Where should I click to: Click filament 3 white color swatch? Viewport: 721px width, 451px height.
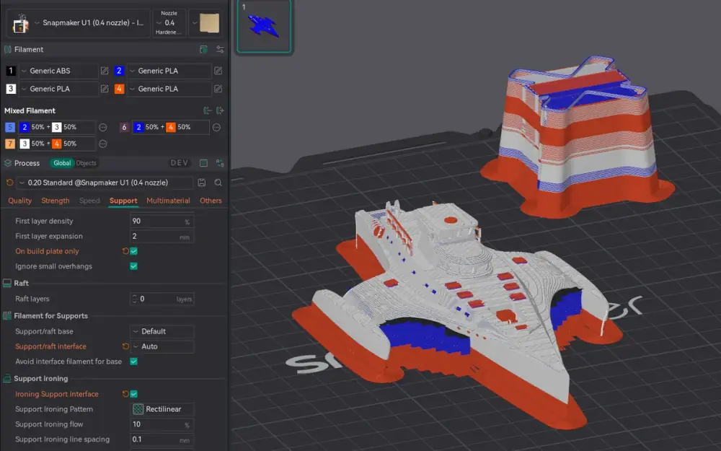pyautogui.click(x=11, y=89)
